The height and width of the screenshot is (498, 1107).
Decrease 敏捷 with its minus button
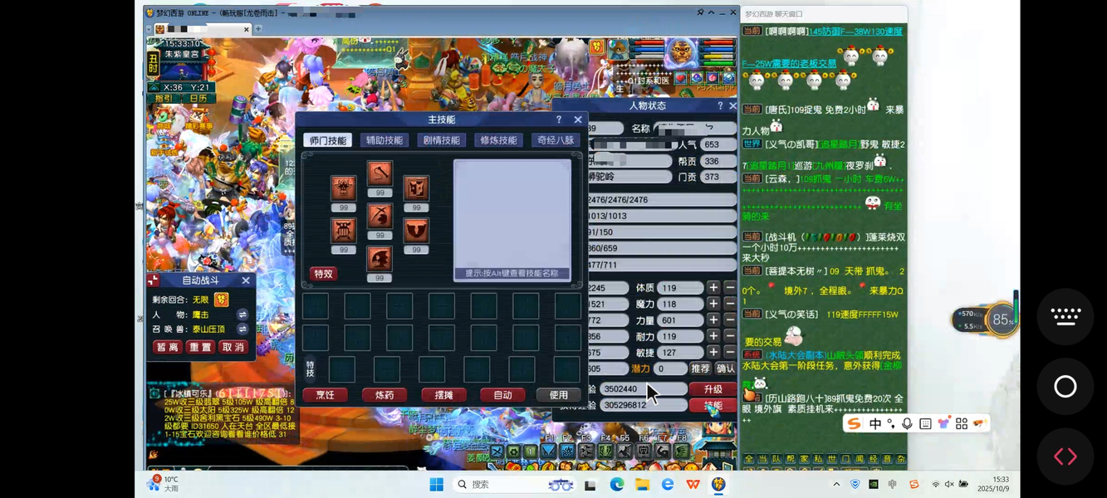[x=730, y=352]
